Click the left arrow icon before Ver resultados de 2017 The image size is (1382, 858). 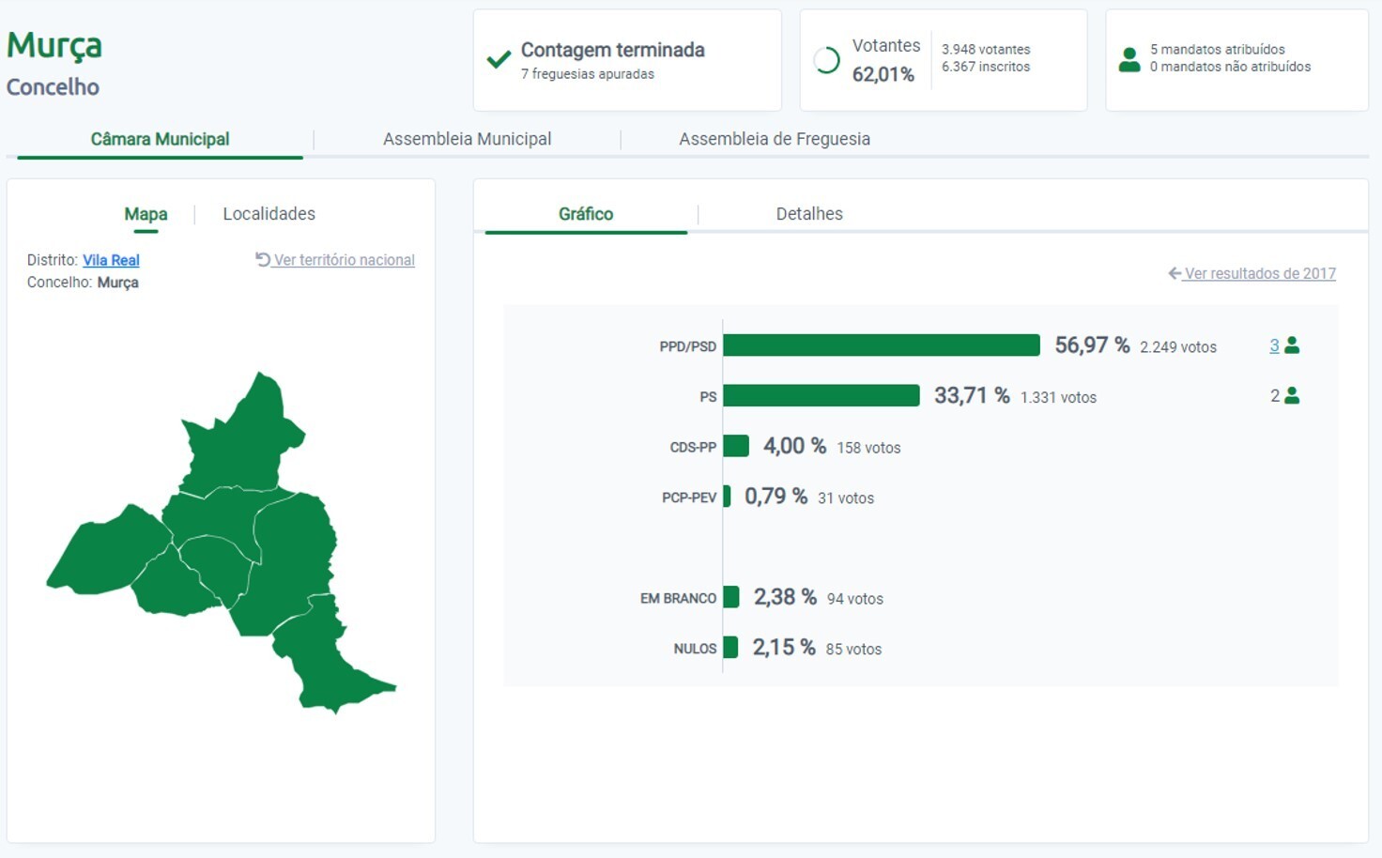click(x=1174, y=273)
